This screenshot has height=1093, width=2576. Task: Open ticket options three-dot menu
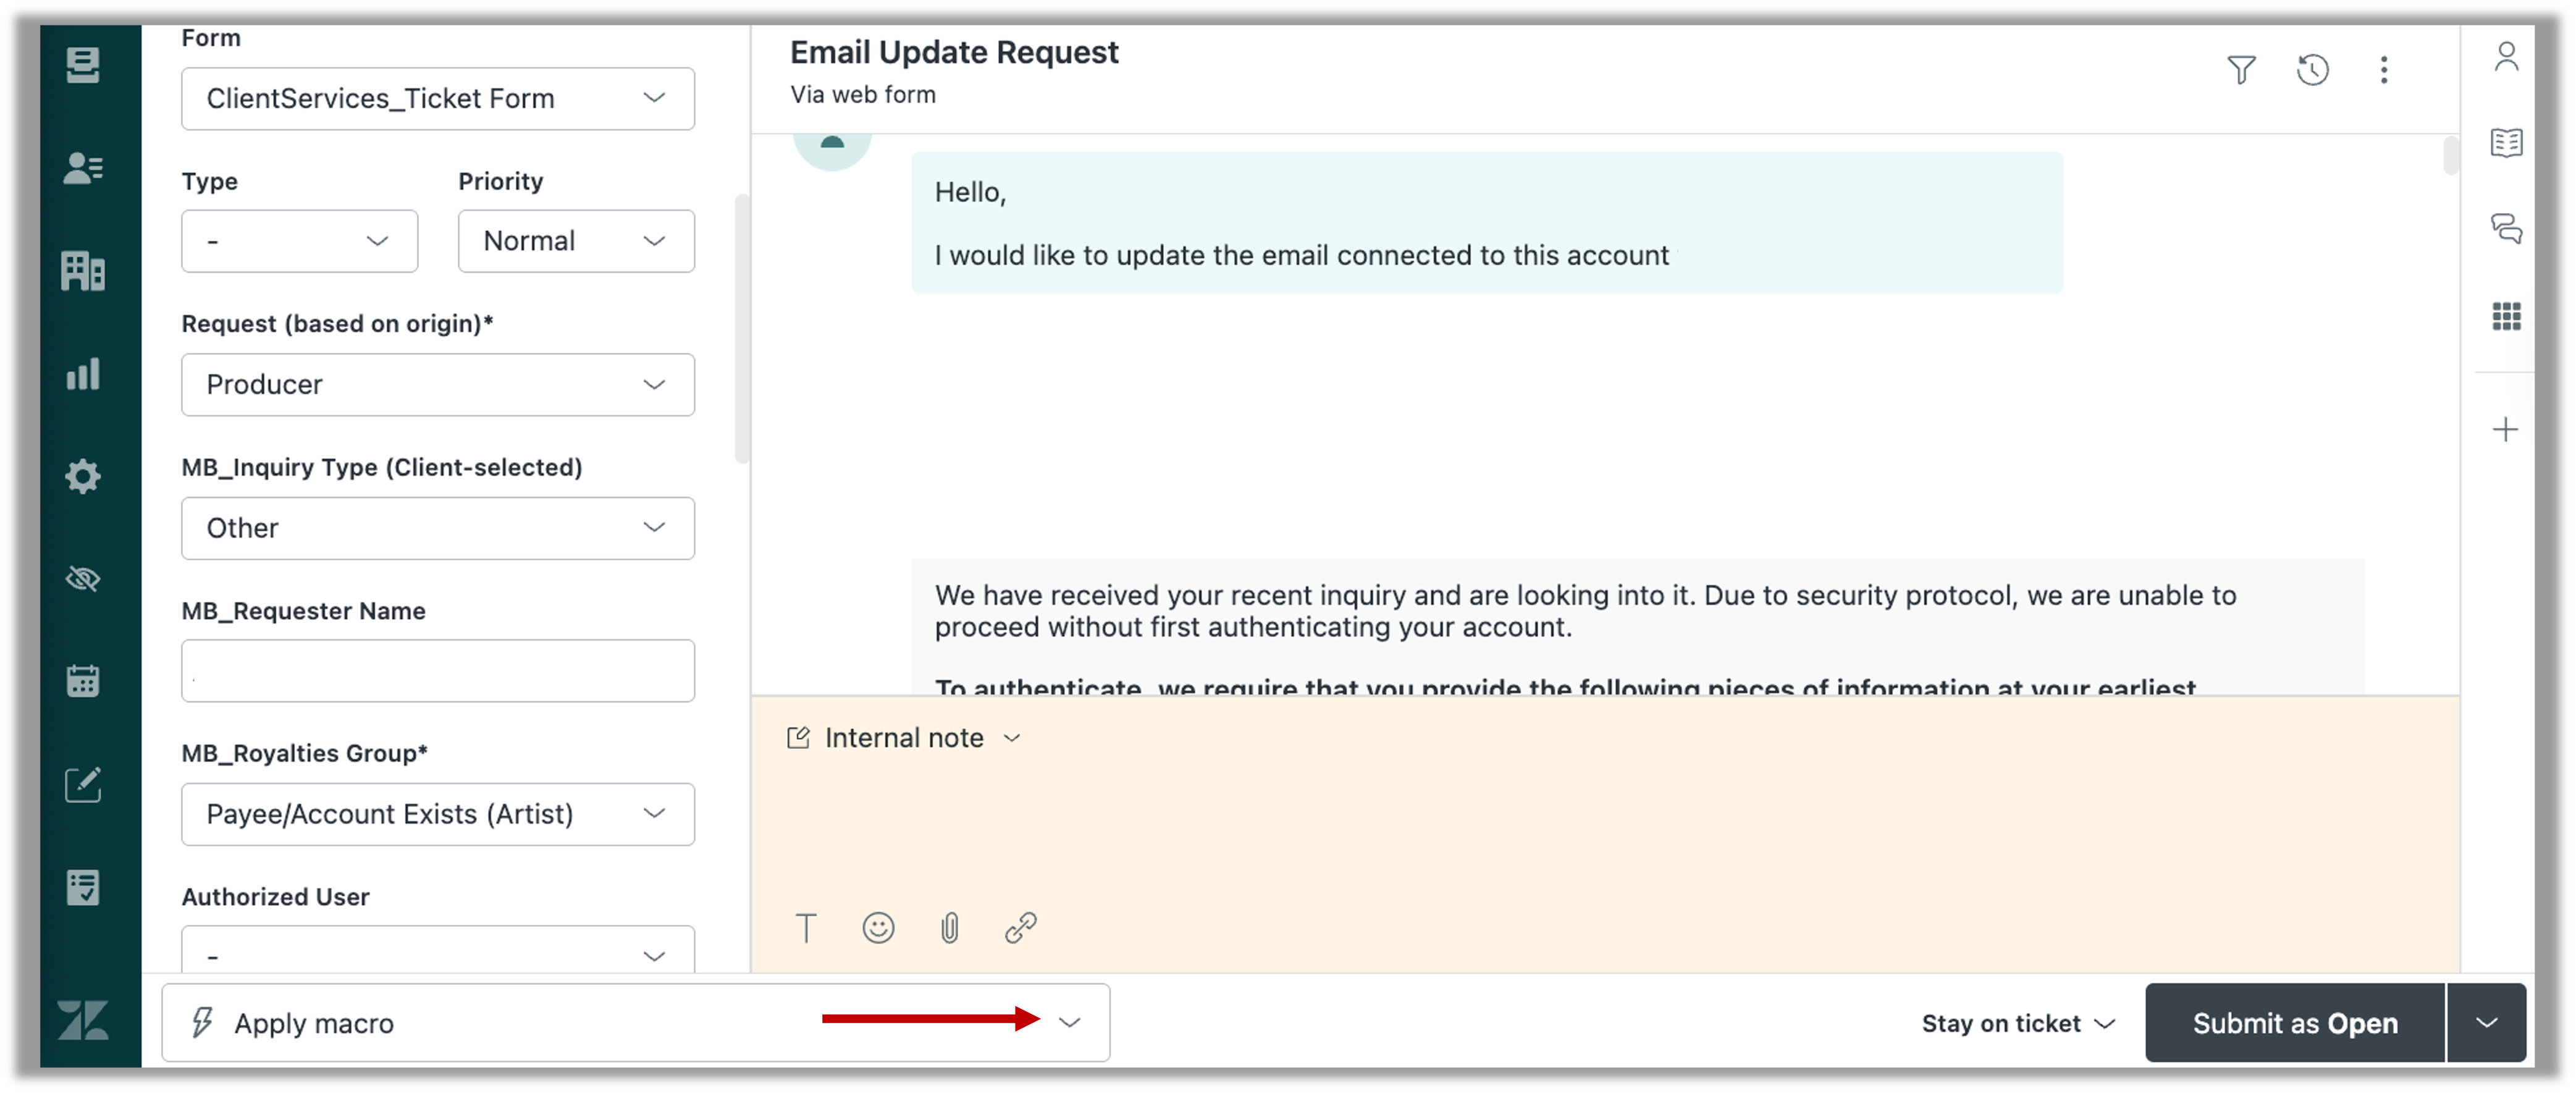tap(2384, 70)
